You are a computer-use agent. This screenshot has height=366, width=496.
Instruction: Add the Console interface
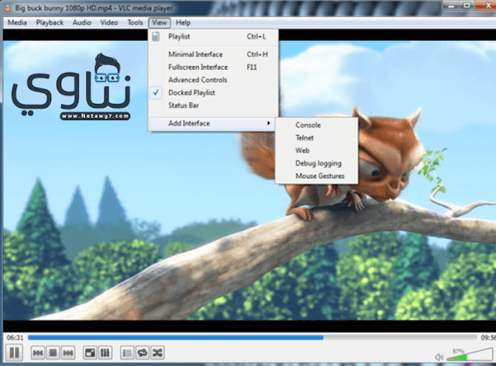[x=317, y=125]
